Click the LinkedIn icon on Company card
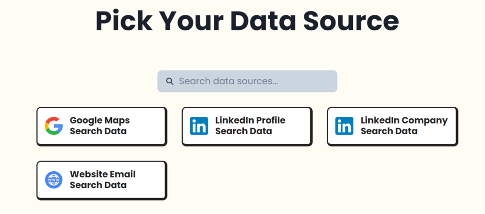The height and width of the screenshot is (214, 485). [x=345, y=126]
